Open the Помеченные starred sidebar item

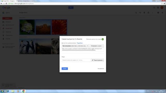click(x=8, y=35)
